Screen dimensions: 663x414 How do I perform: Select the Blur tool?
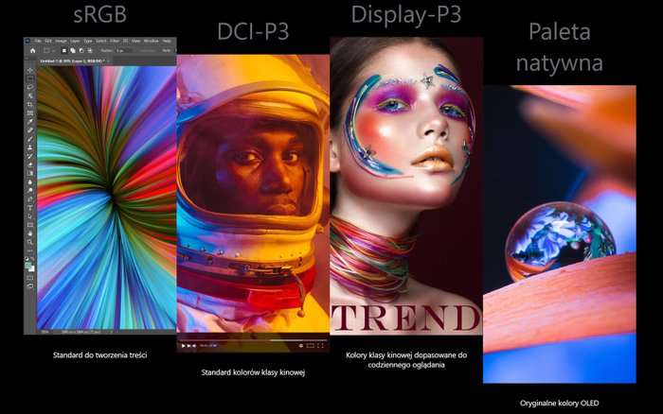coord(30,181)
